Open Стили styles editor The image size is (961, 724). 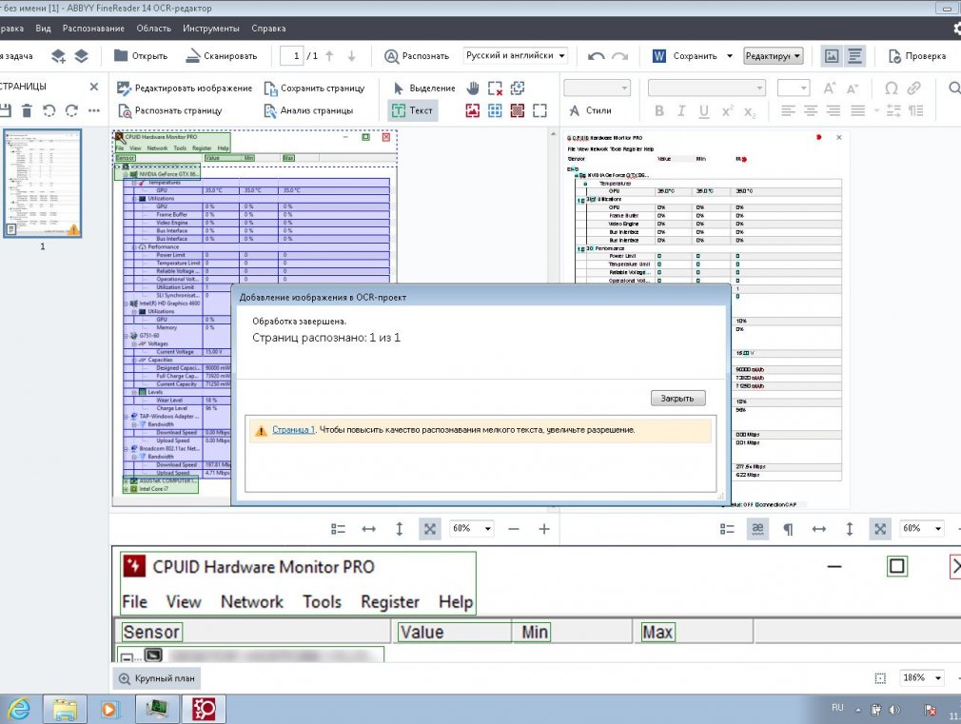(591, 110)
